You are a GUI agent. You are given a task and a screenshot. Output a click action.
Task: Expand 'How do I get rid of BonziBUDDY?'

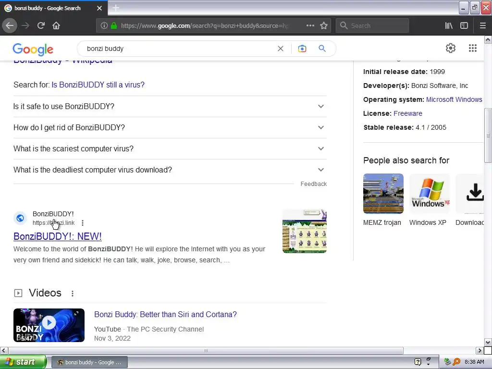click(170, 127)
